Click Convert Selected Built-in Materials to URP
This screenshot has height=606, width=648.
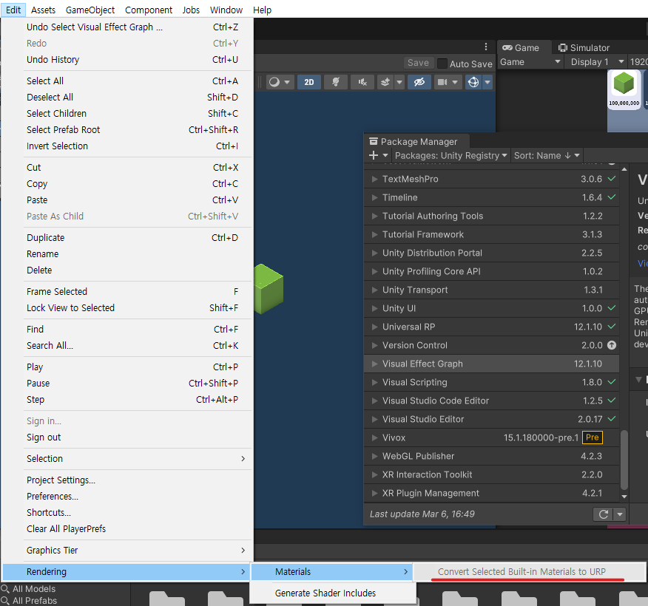[530, 572]
